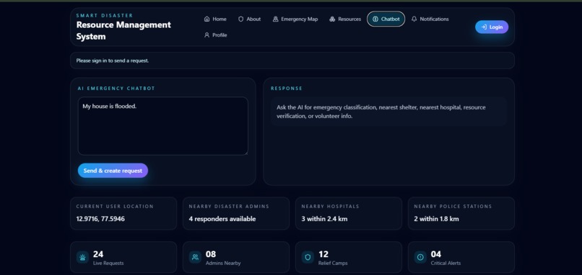Click '2 within 1.8 km' police value

click(436, 219)
